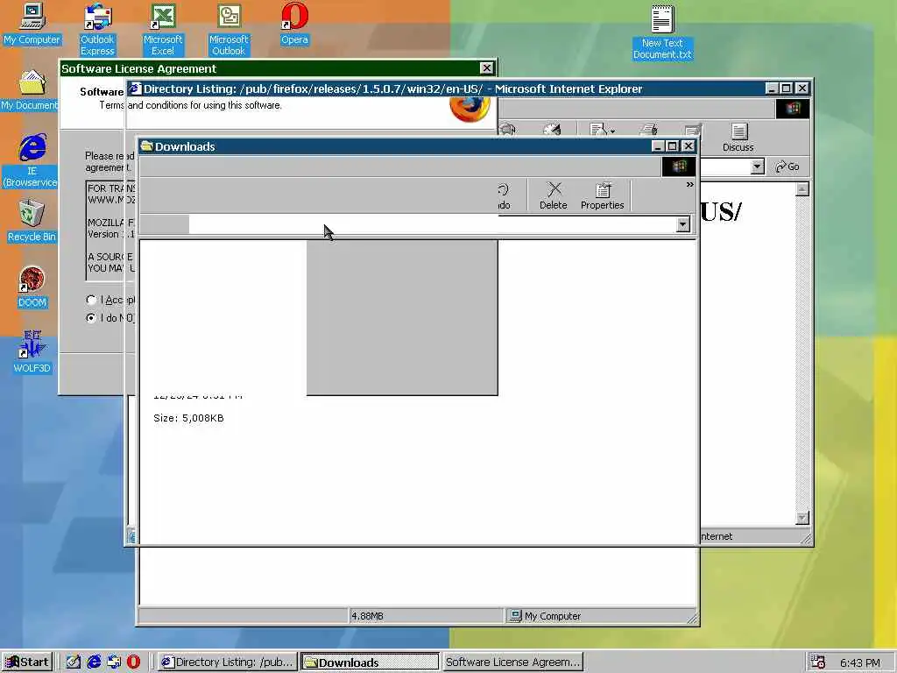Click the taskbar clock showing 6:43 PM

click(x=859, y=662)
